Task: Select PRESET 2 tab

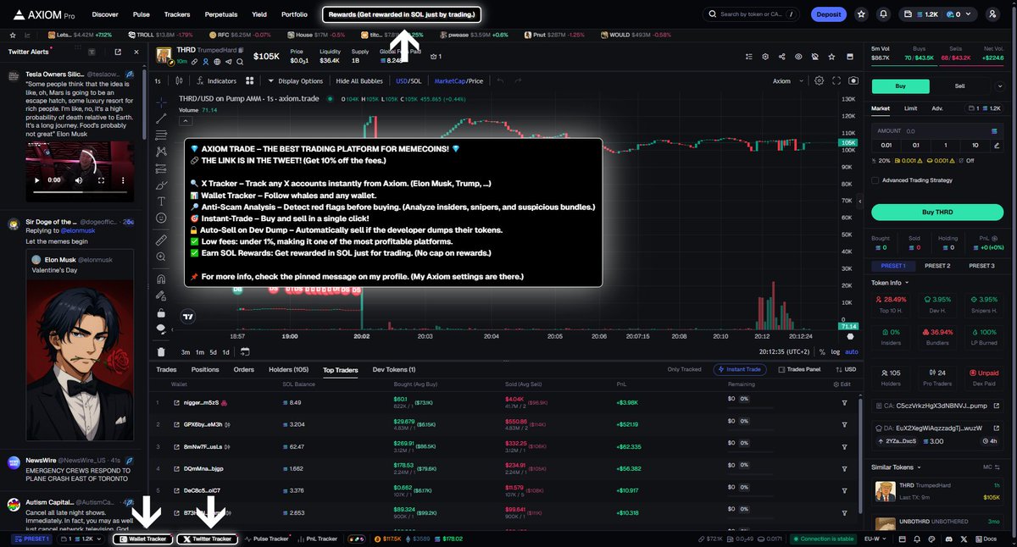Action: 936,266
